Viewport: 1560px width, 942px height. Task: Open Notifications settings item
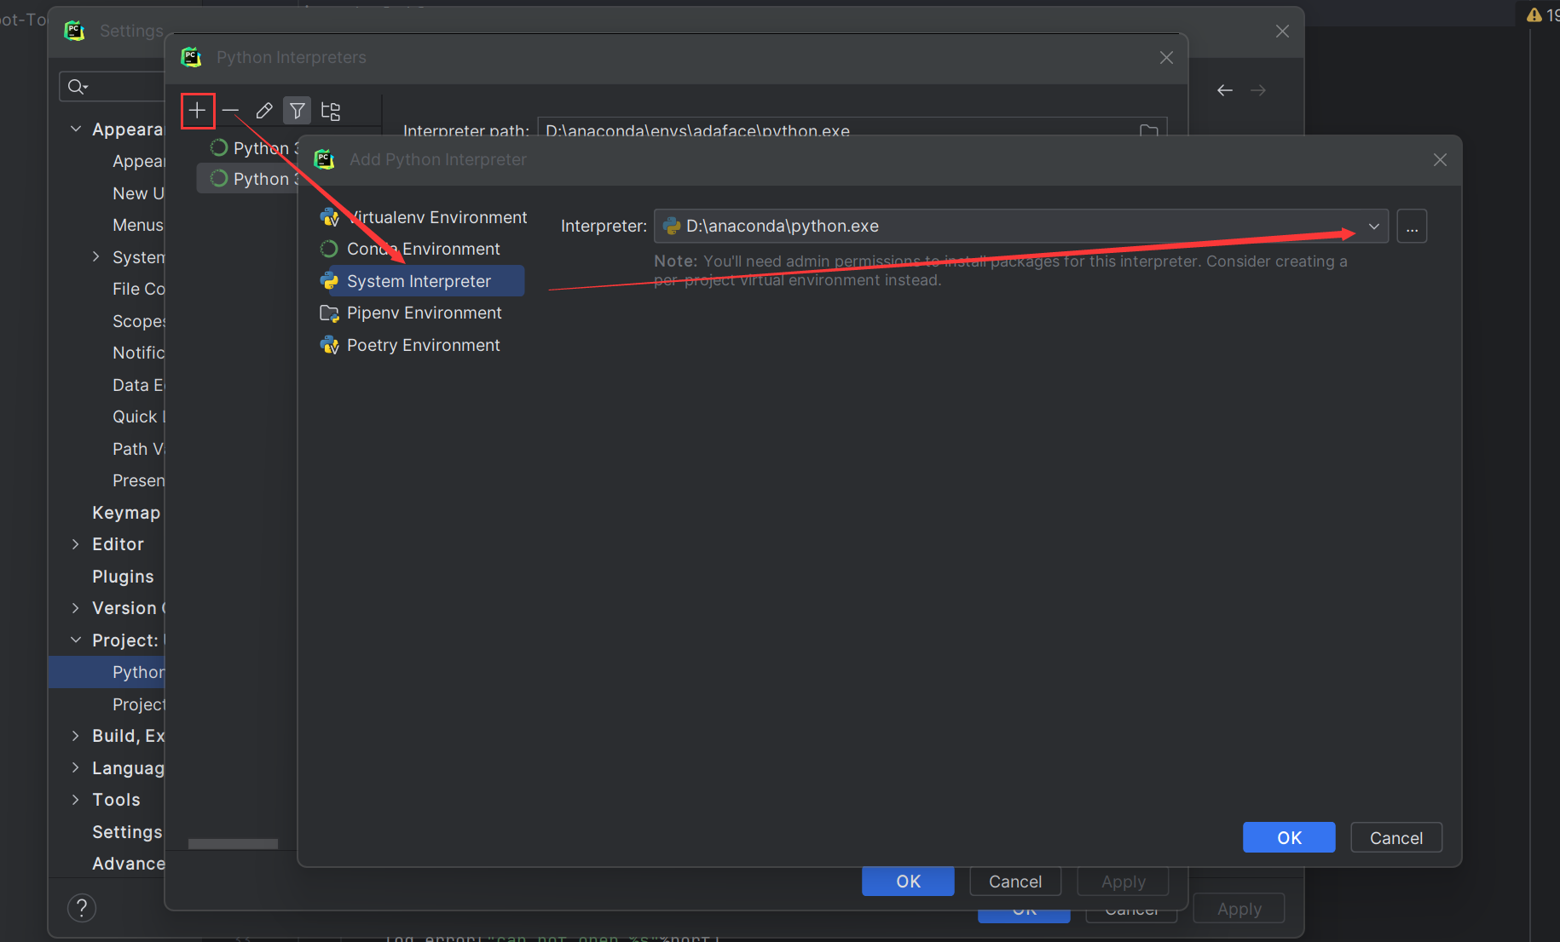[139, 353]
